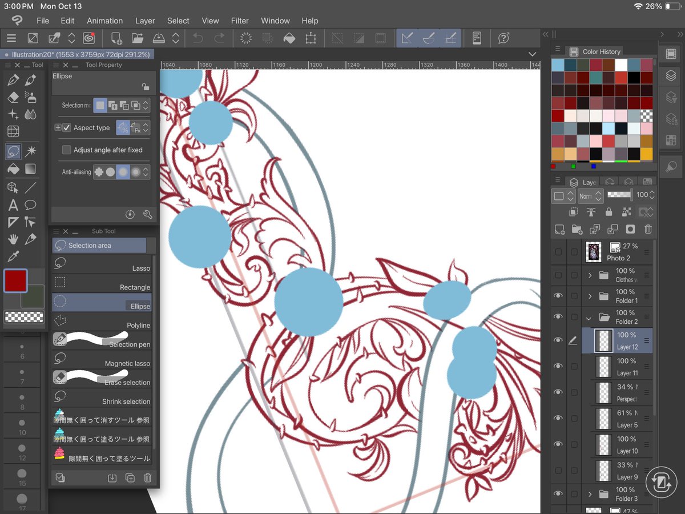Click the Undo arrow in command bar
This screenshot has width=685, height=514.
pos(198,38)
